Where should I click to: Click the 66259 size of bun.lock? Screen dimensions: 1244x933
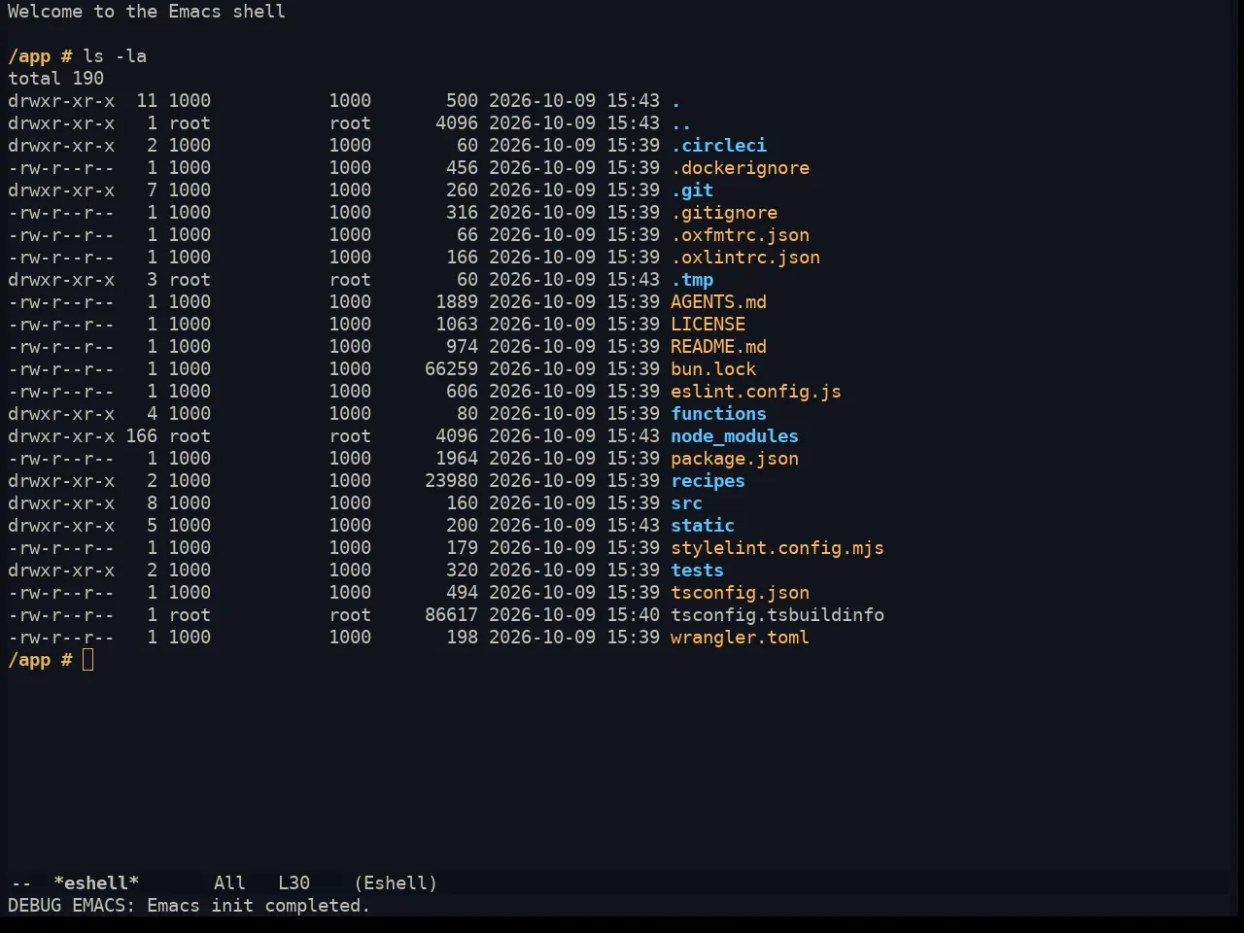[451, 369]
